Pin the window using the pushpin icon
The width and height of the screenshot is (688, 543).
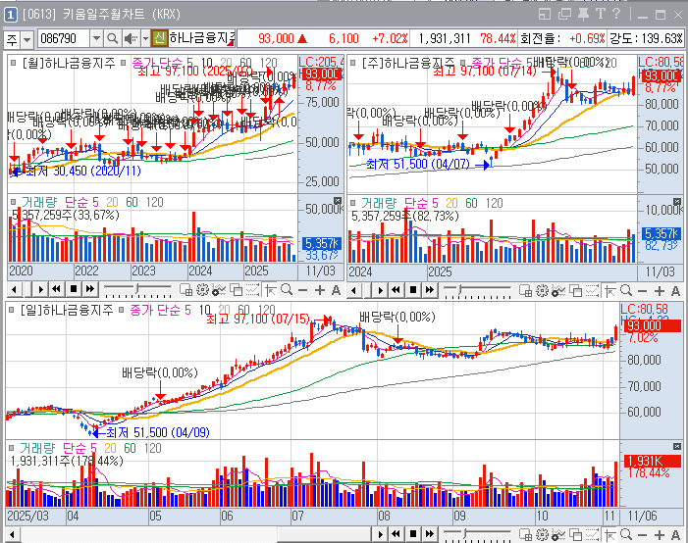tap(583, 15)
